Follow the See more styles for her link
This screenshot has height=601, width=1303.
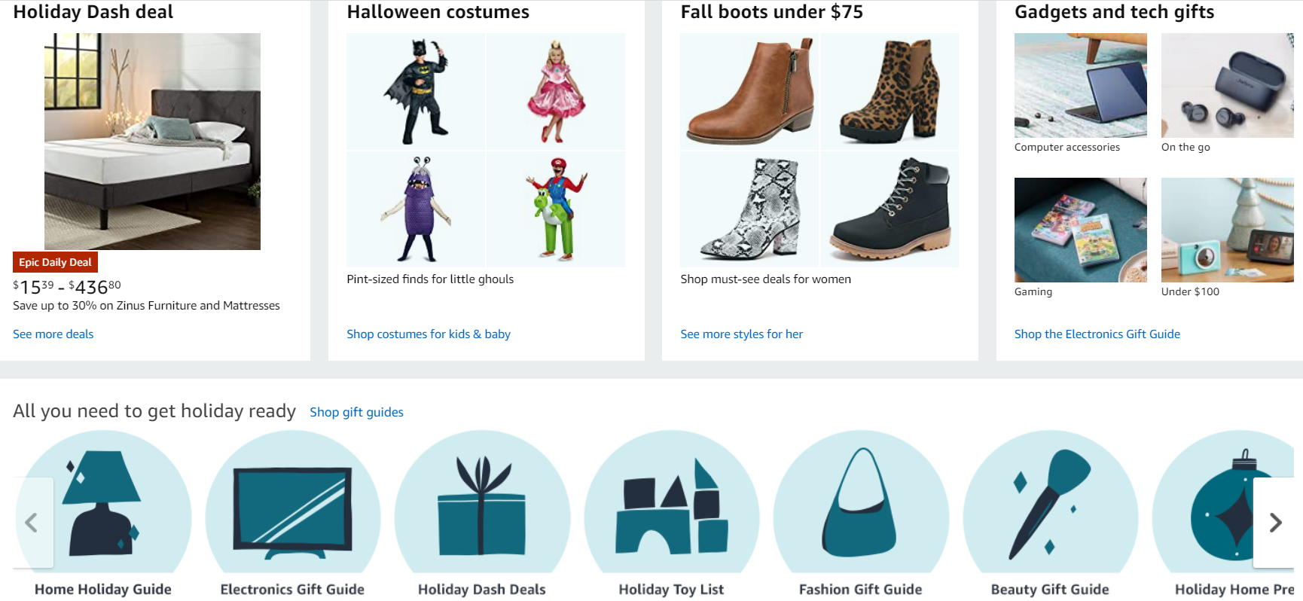pos(741,334)
